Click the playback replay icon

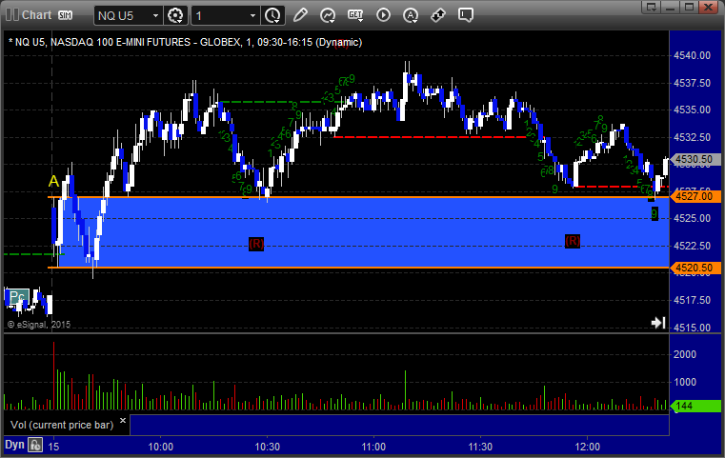(x=383, y=15)
